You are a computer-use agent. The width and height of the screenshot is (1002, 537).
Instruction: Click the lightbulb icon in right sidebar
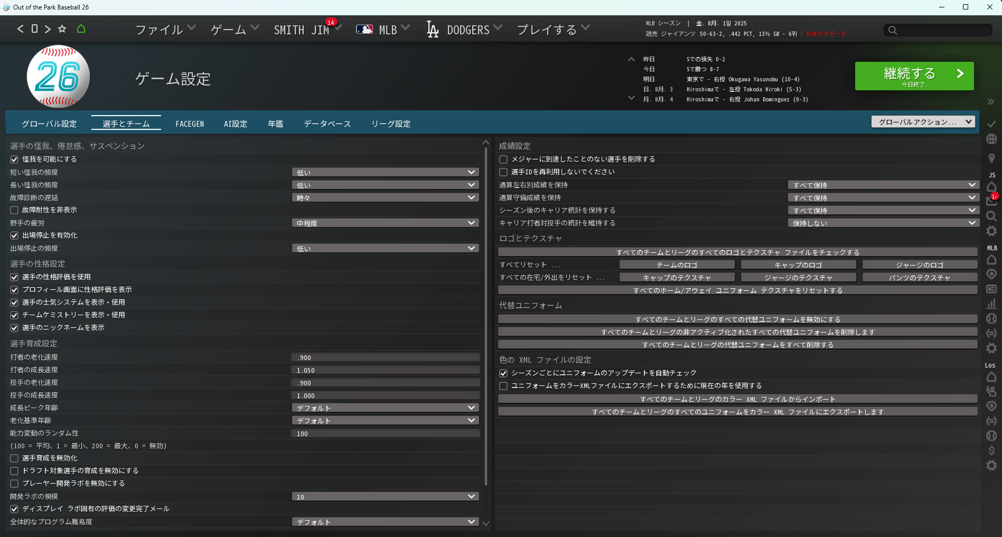tap(991, 158)
